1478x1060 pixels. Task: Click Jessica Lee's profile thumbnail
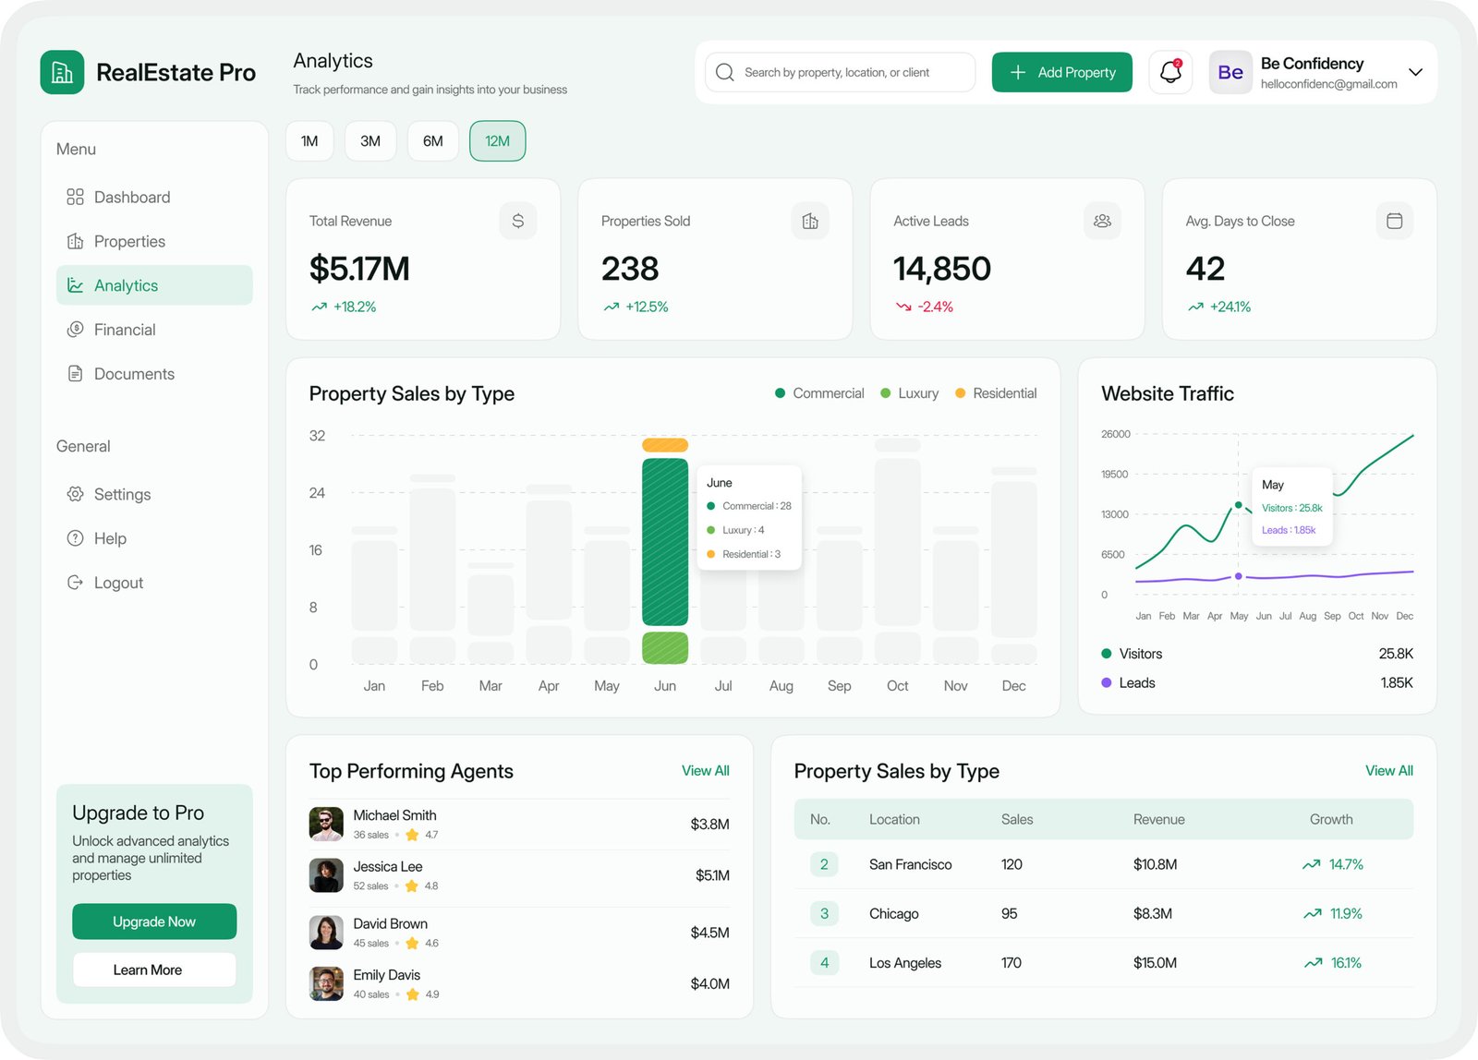pyautogui.click(x=325, y=875)
